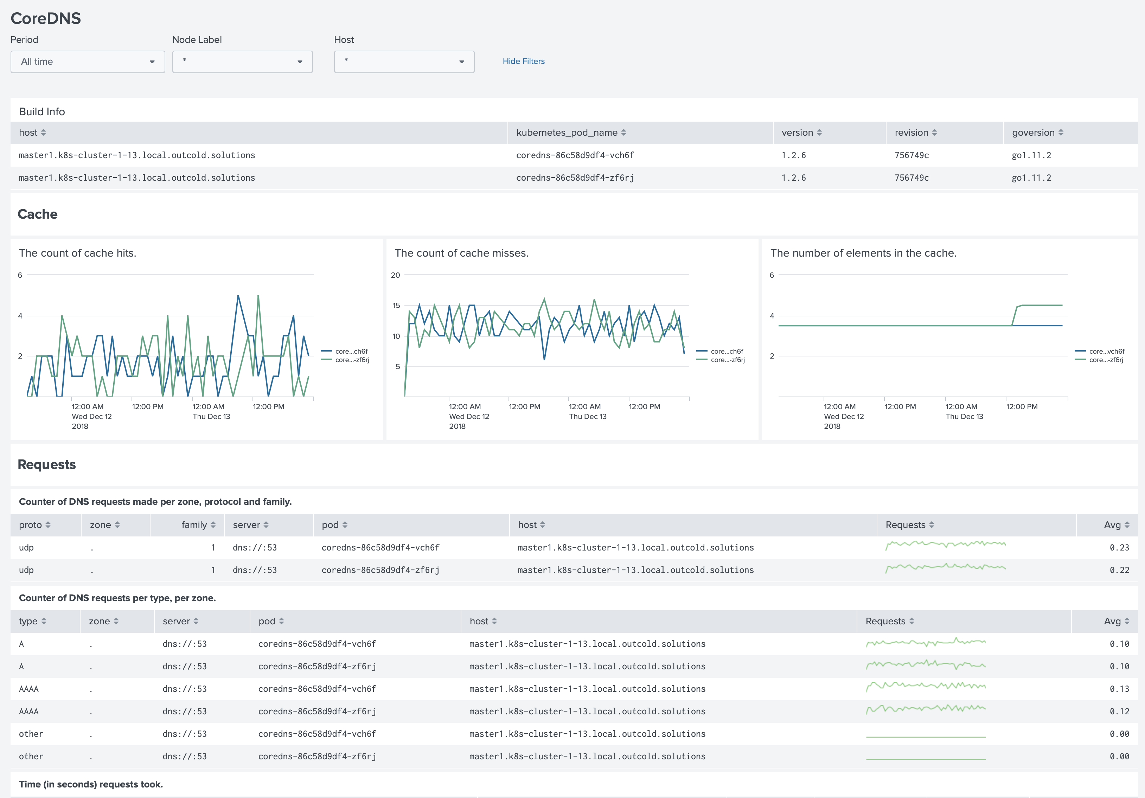
Task: Sort Build Info by host column
Action: click(32, 133)
